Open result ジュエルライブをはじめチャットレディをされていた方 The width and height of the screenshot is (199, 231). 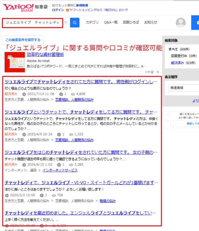pyautogui.click(x=81, y=152)
